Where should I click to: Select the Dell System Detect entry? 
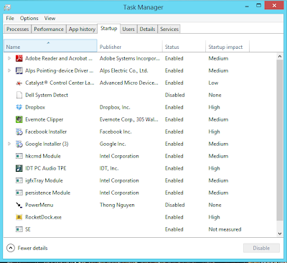click(x=47, y=95)
